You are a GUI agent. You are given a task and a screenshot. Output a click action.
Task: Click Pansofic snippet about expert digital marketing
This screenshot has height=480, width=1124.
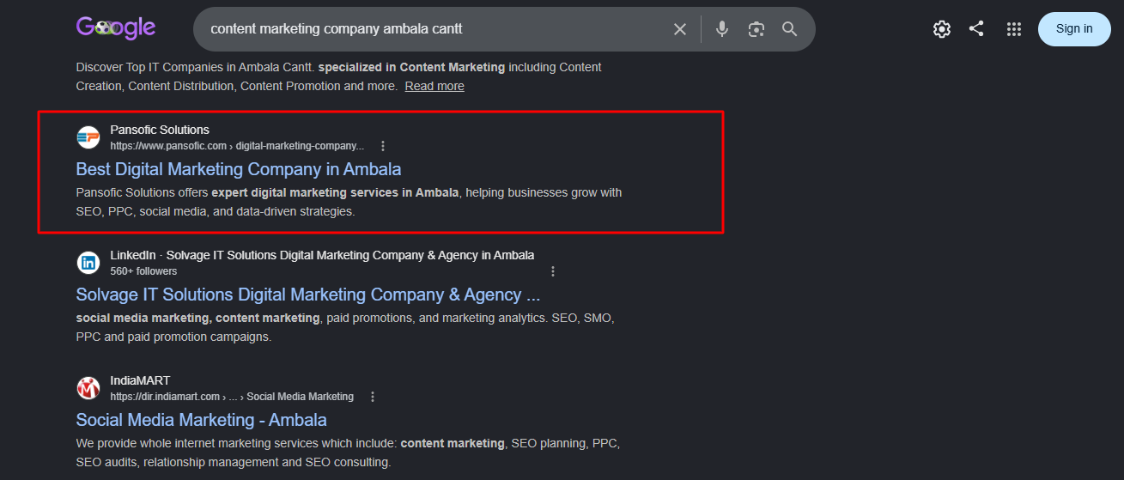point(349,202)
